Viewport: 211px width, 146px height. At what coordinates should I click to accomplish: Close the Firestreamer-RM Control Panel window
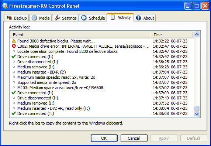[205, 6]
